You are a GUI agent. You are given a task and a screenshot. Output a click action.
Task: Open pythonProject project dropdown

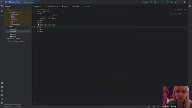[x=15, y=2]
